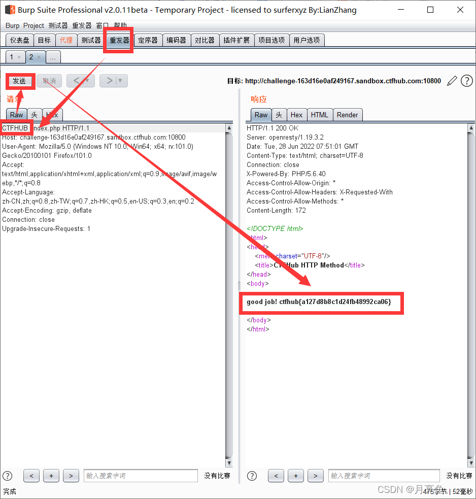
Task: Select response Render tab
Action: [x=348, y=115]
